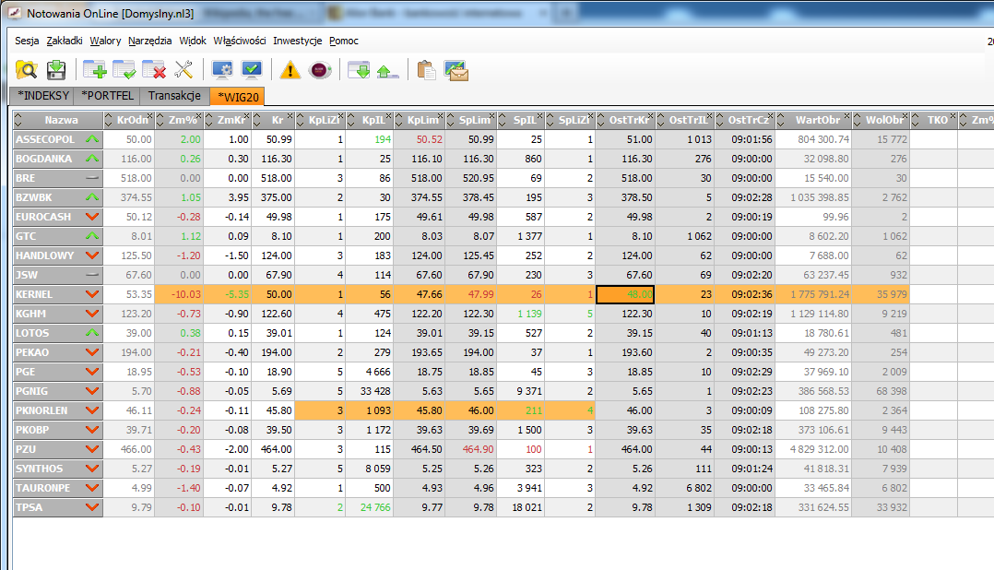994x570 pixels.
Task: Select the KGHM row name cell
Action: (x=46, y=314)
